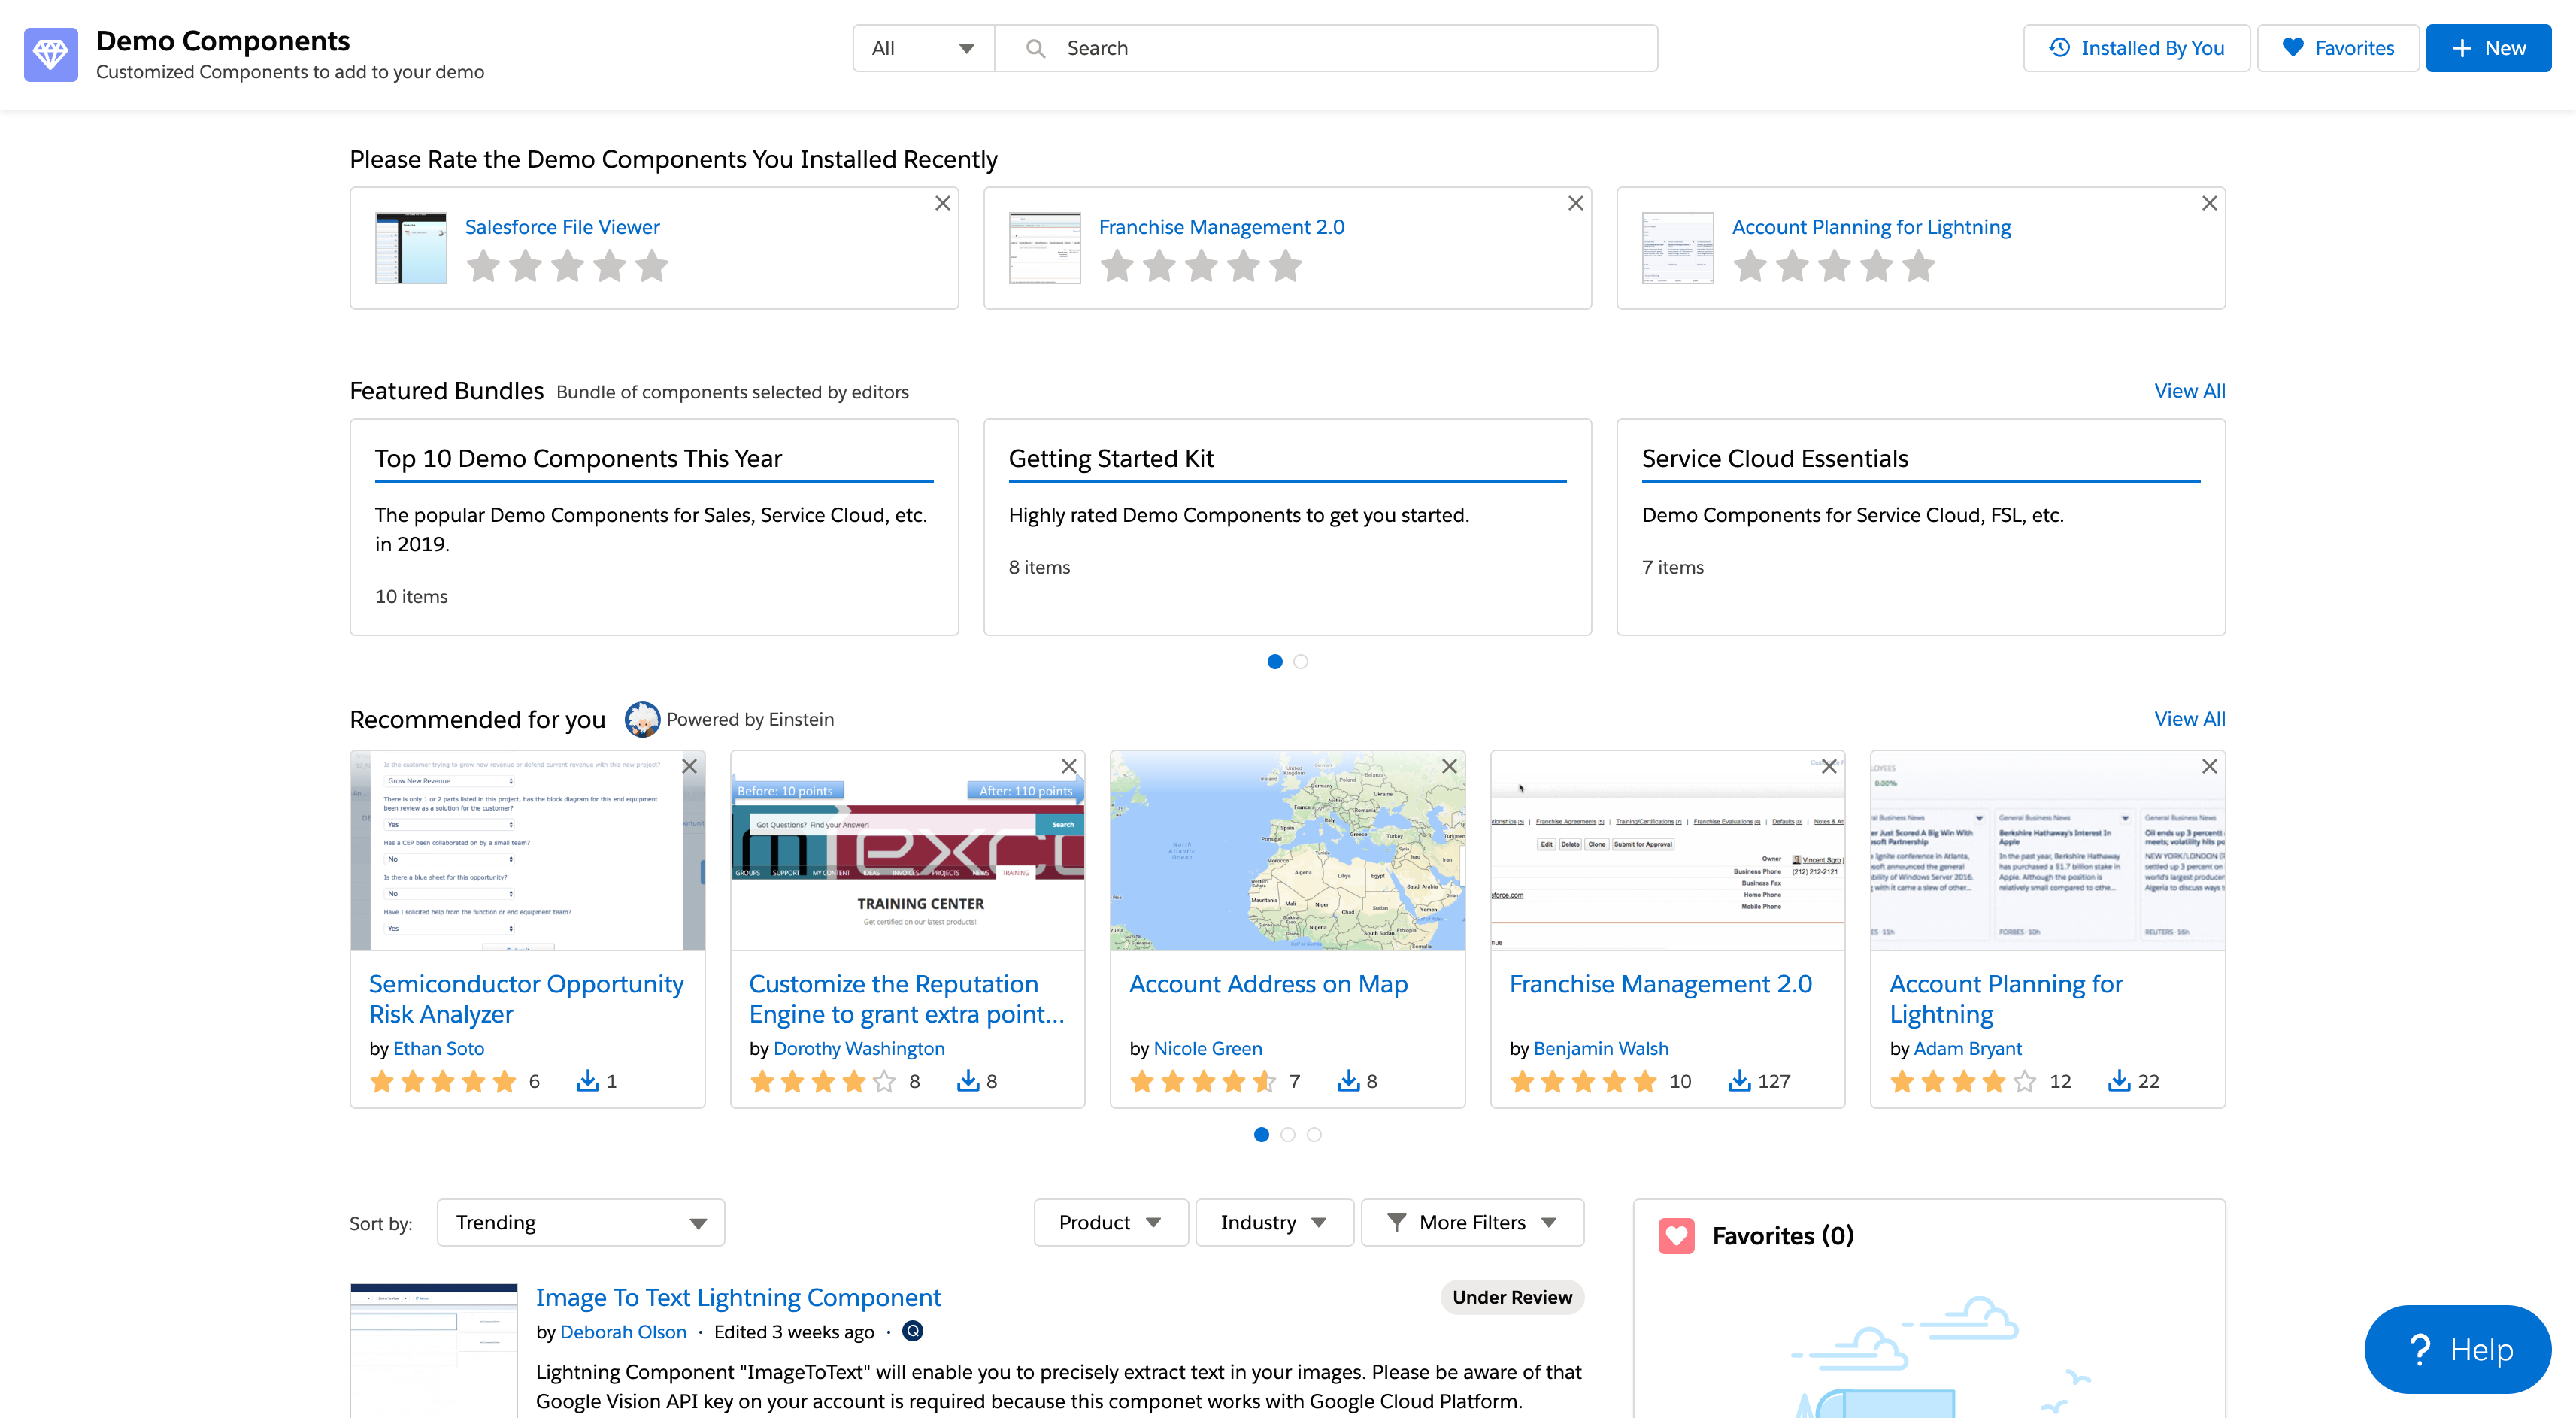Open Salesforce File Viewer link in rating card

click(x=562, y=227)
